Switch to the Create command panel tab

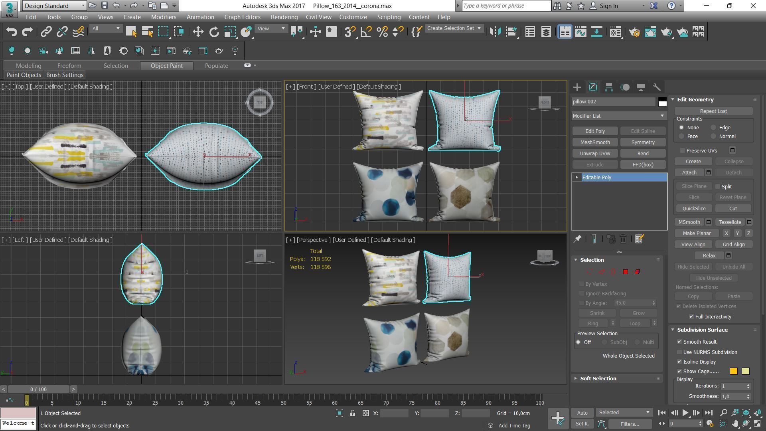577,87
